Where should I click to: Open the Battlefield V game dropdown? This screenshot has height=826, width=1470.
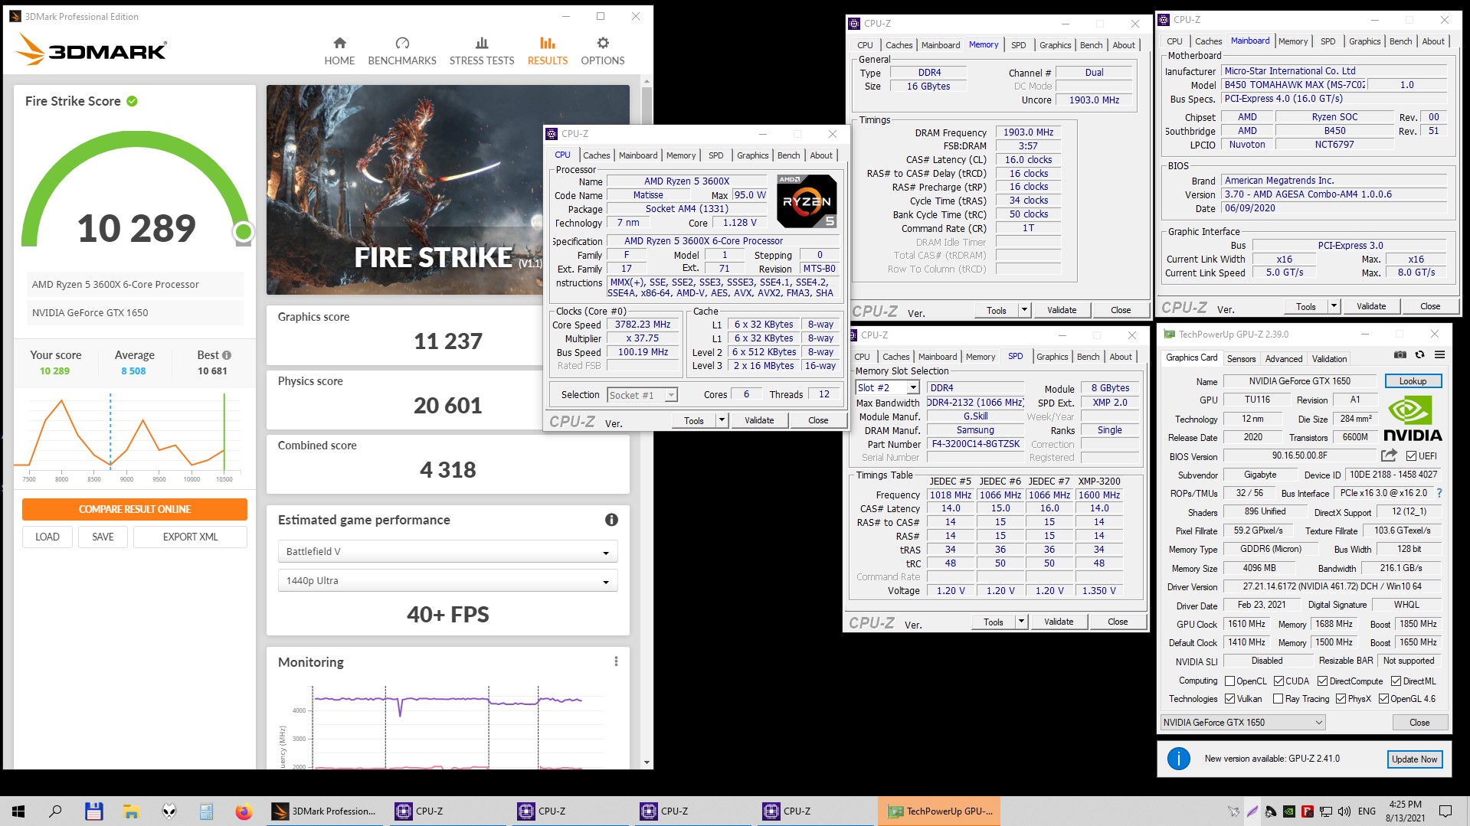click(447, 551)
